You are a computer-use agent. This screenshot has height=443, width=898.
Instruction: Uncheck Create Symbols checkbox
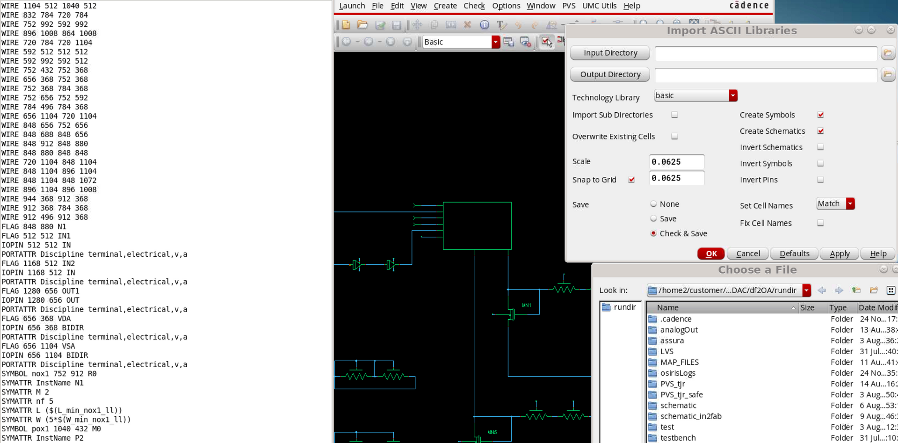pyautogui.click(x=820, y=115)
